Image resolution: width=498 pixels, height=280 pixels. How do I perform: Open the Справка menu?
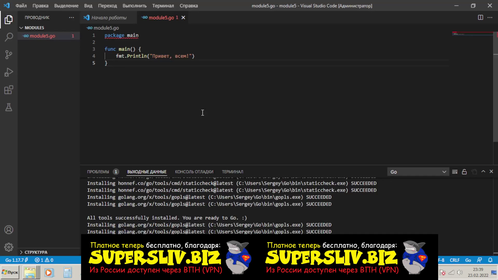[x=189, y=5]
